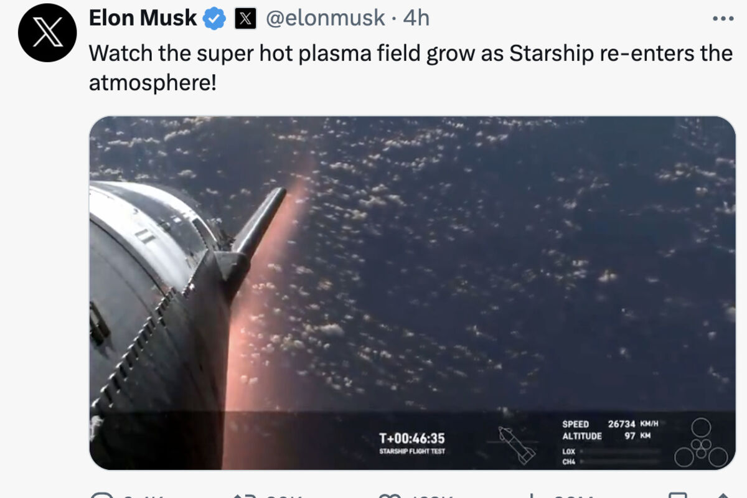Click the ALTITUDE 97 KM readout

pos(606,436)
